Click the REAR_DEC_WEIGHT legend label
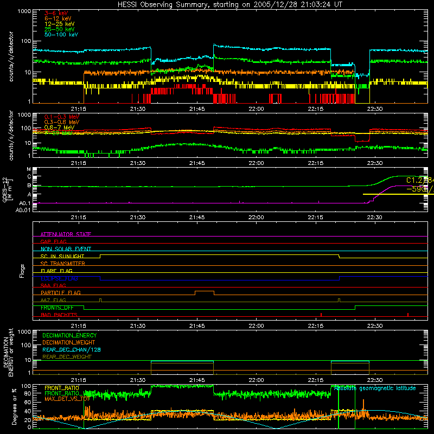The image size is (434, 434). (x=67, y=357)
